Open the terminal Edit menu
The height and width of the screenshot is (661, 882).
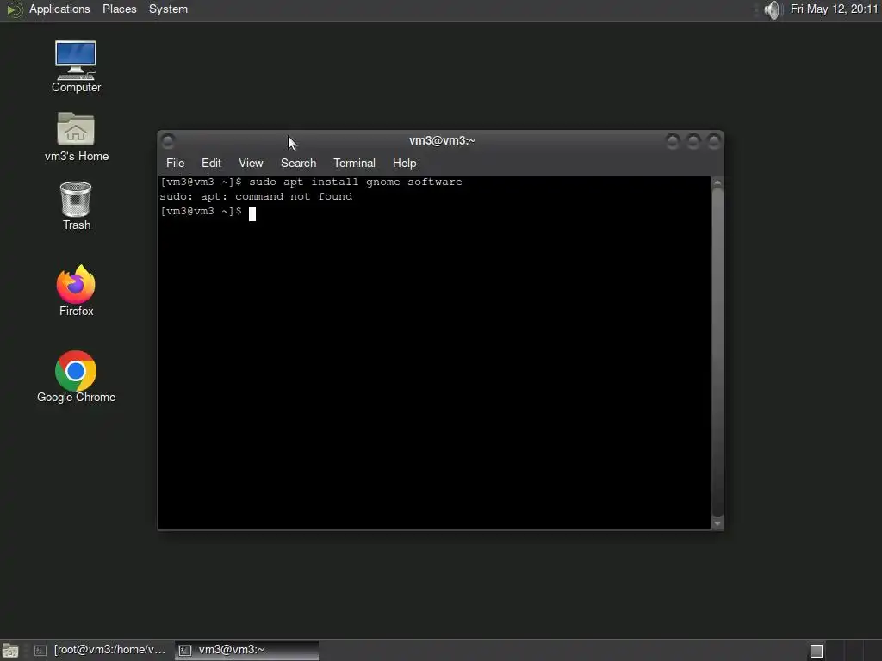tap(211, 163)
